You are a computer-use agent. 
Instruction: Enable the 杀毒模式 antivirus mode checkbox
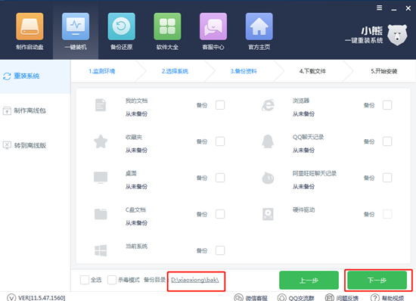[112, 280]
